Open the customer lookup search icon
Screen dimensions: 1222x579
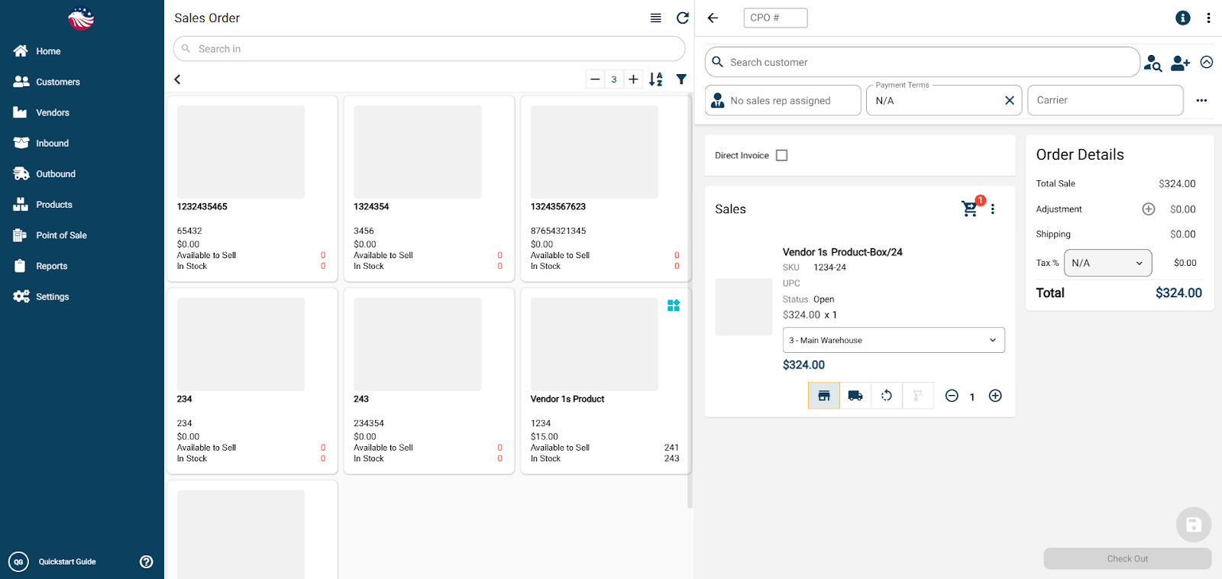click(x=1152, y=63)
